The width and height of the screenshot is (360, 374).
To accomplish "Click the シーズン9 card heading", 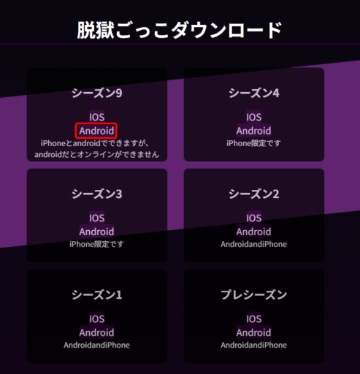I will click(x=97, y=93).
